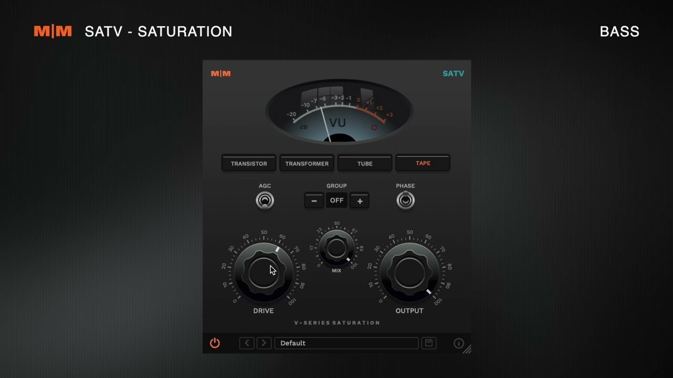673x378 pixels.
Task: Open the plugin info icon
Action: click(458, 343)
